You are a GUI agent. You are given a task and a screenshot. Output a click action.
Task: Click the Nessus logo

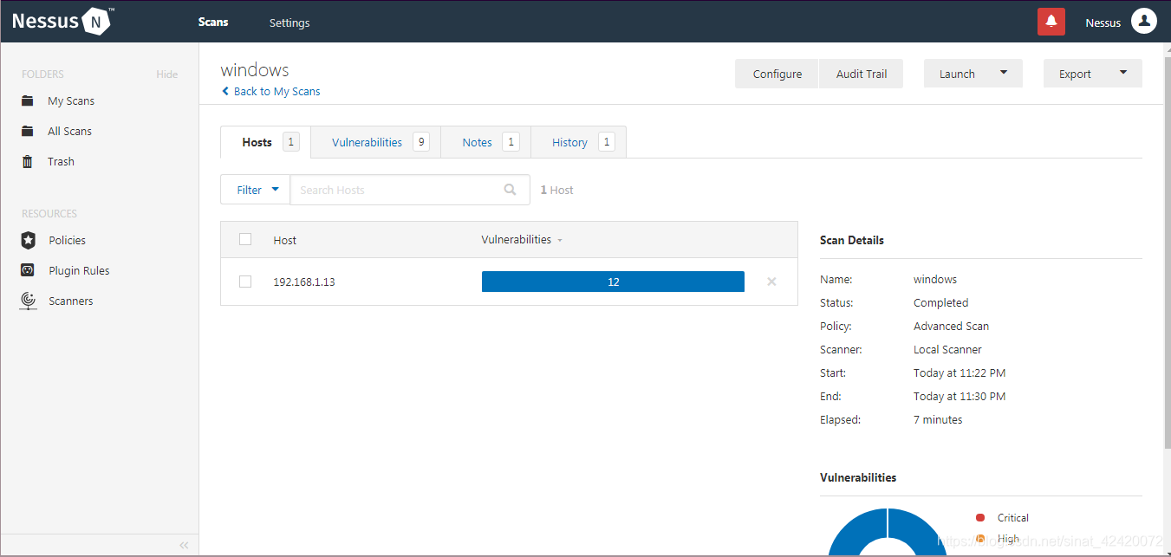[62, 21]
